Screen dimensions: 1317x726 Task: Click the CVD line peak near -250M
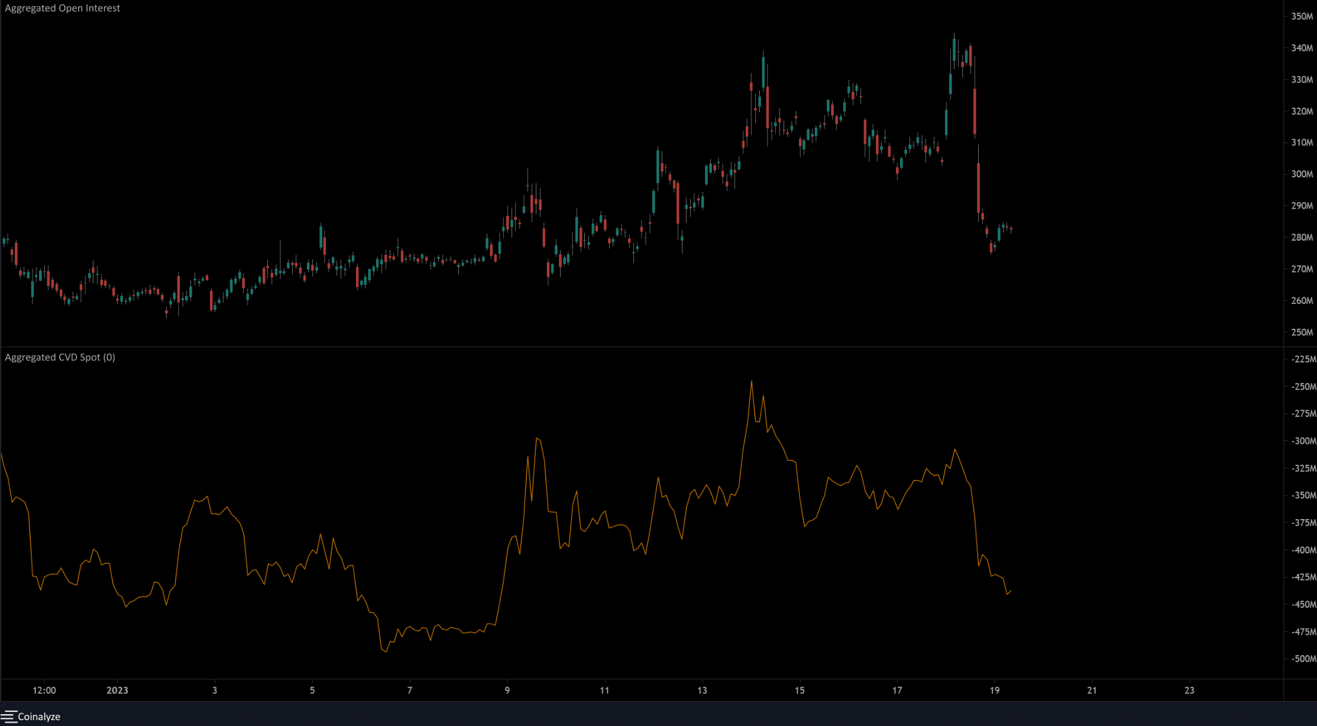[x=752, y=381]
